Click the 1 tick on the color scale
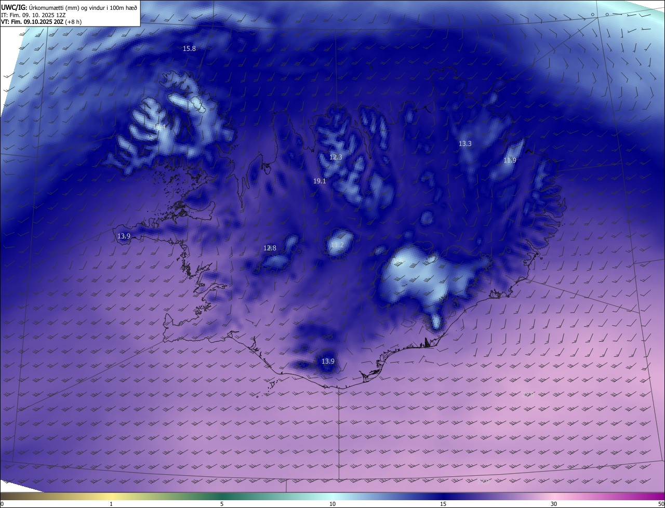 tap(111, 504)
